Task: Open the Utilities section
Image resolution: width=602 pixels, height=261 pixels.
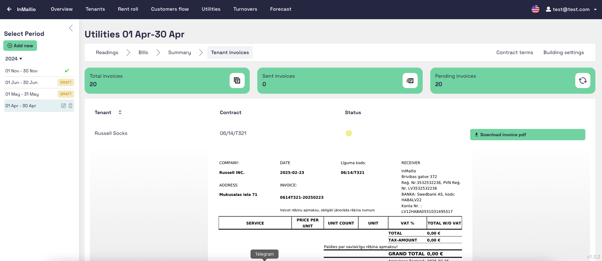Action: pos(211,9)
